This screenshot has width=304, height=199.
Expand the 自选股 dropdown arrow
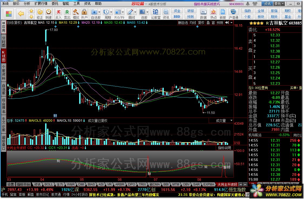pyautogui.click(x=99, y=12)
